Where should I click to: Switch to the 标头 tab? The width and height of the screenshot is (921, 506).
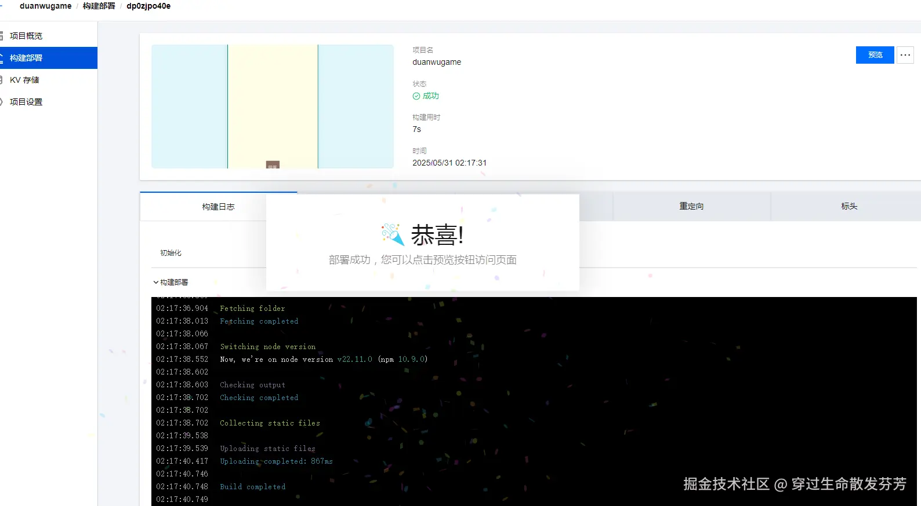click(x=849, y=206)
